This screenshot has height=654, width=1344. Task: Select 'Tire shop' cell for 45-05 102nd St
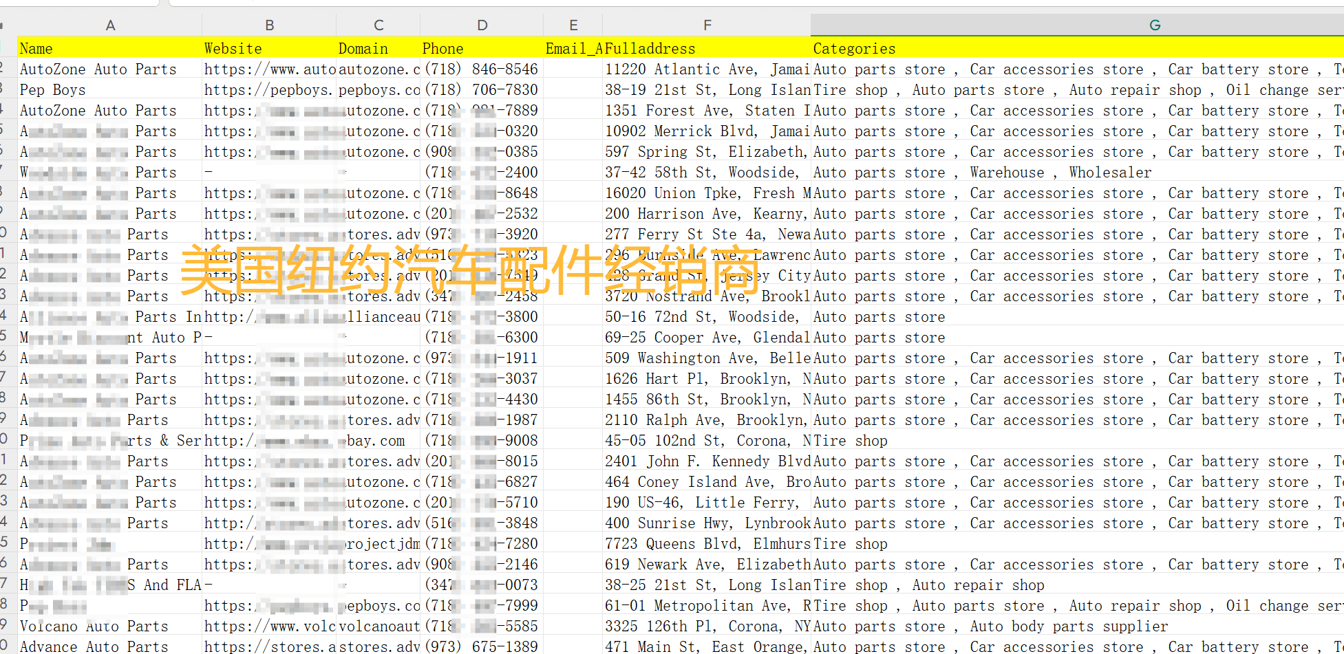click(x=1077, y=441)
